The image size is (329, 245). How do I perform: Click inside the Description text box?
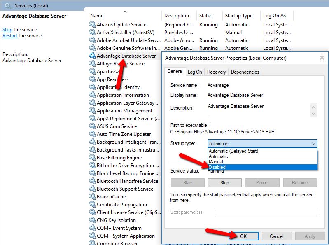(259, 110)
